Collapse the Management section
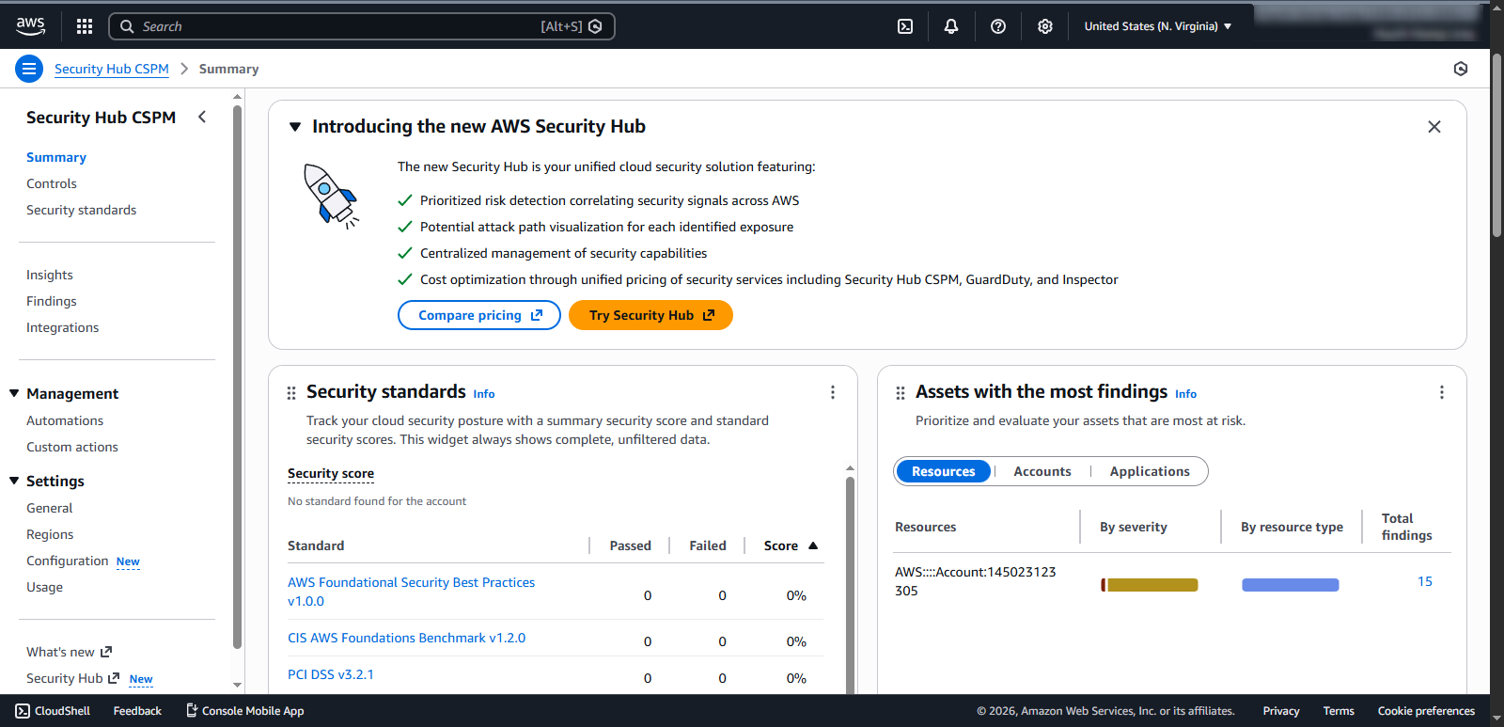 [14, 393]
